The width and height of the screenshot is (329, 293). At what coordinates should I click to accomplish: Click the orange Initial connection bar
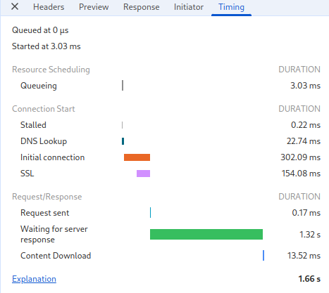[x=137, y=157]
